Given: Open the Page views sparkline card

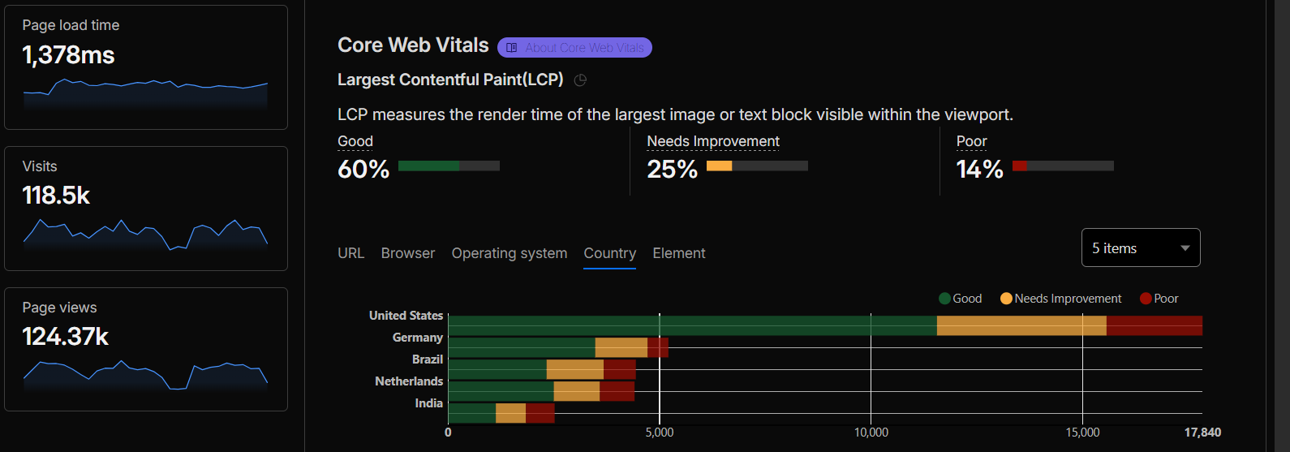Looking at the screenshot, I should pyautogui.click(x=146, y=350).
